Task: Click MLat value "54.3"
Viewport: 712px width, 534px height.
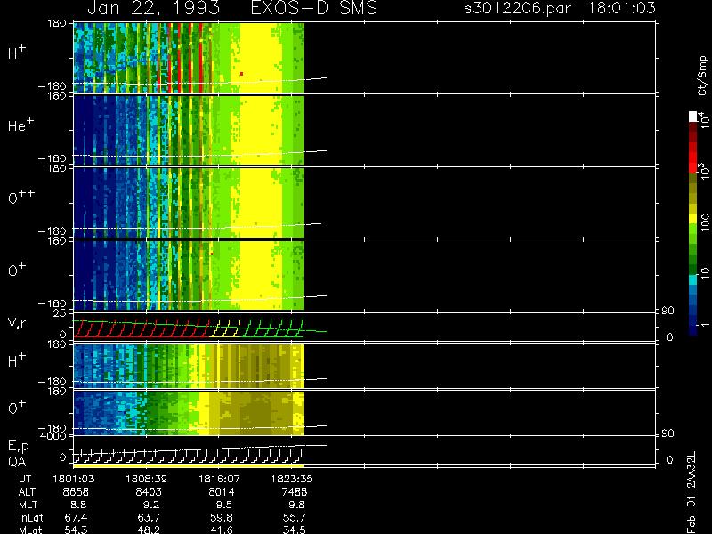Action: (76, 530)
